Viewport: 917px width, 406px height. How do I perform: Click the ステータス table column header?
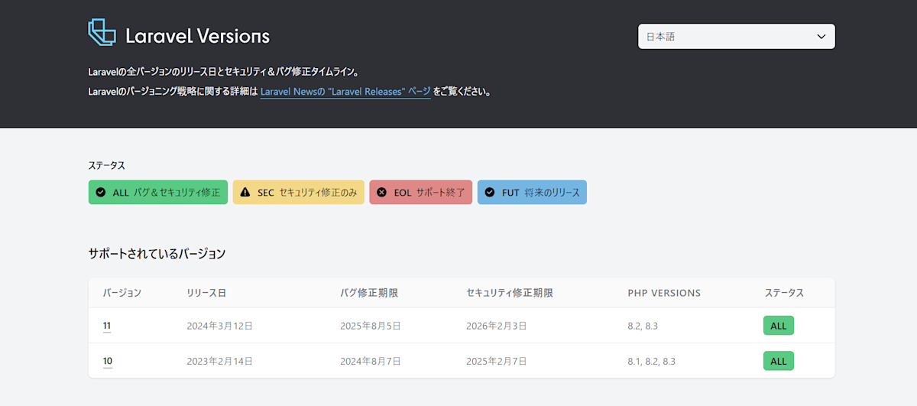(x=784, y=293)
